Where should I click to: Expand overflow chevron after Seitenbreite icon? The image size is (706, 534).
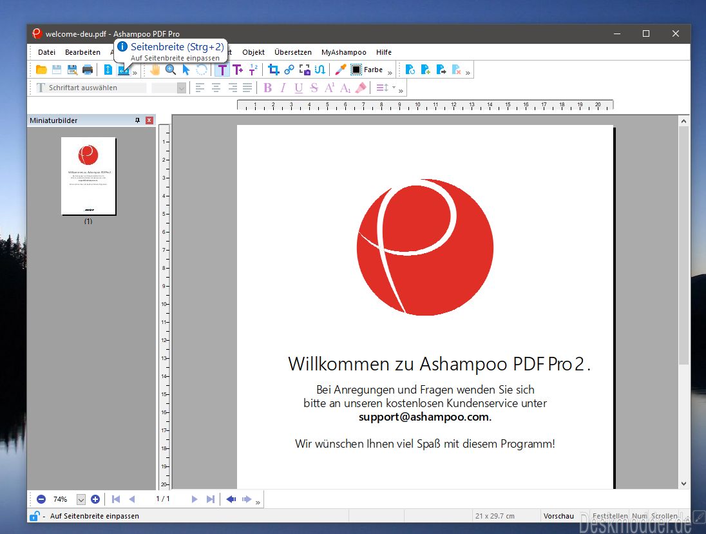[x=135, y=73]
